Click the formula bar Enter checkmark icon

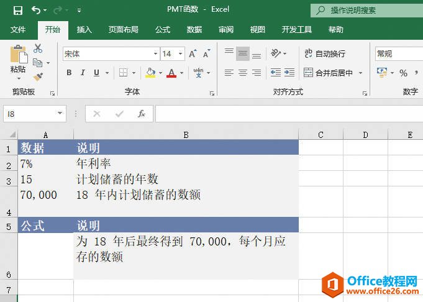[119, 114]
